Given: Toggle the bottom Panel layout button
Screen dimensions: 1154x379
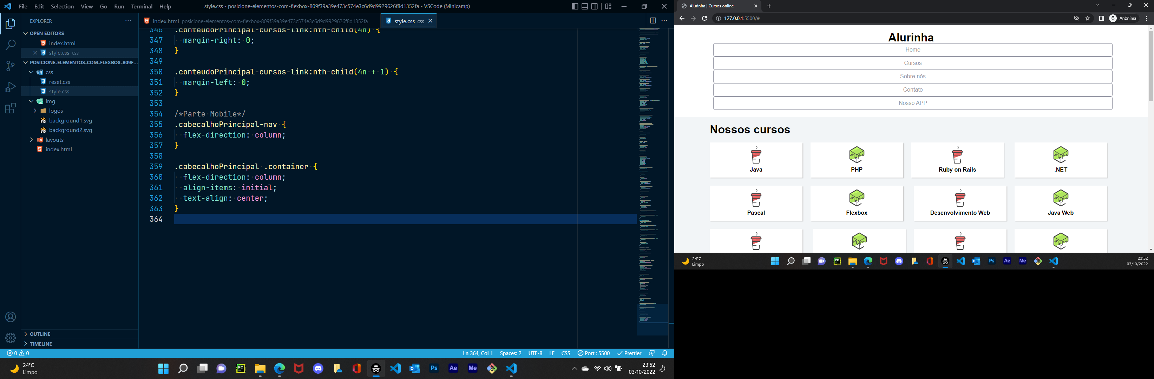Looking at the screenshot, I should 585,6.
